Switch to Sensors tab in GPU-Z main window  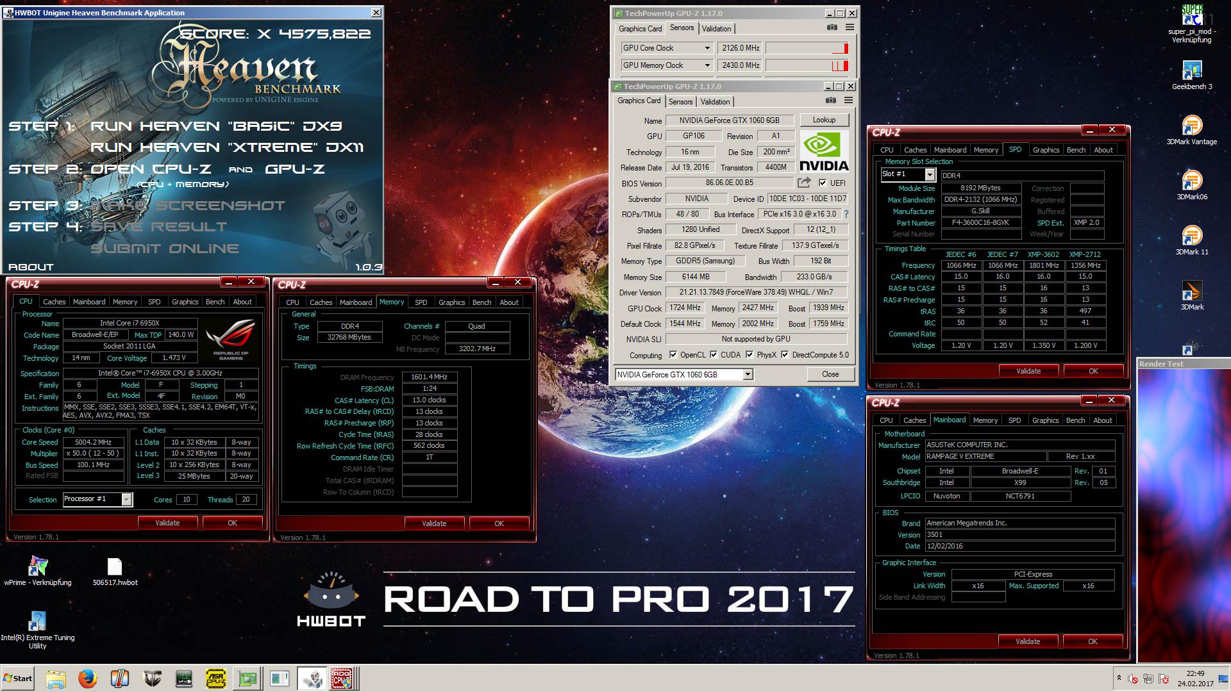(x=680, y=102)
